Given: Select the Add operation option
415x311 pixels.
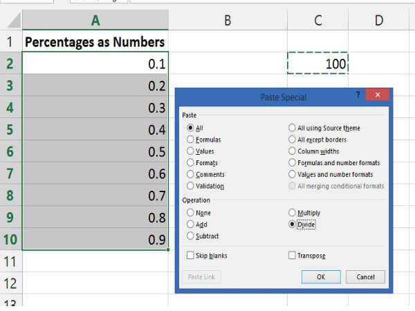Looking at the screenshot, I should coord(191,225).
